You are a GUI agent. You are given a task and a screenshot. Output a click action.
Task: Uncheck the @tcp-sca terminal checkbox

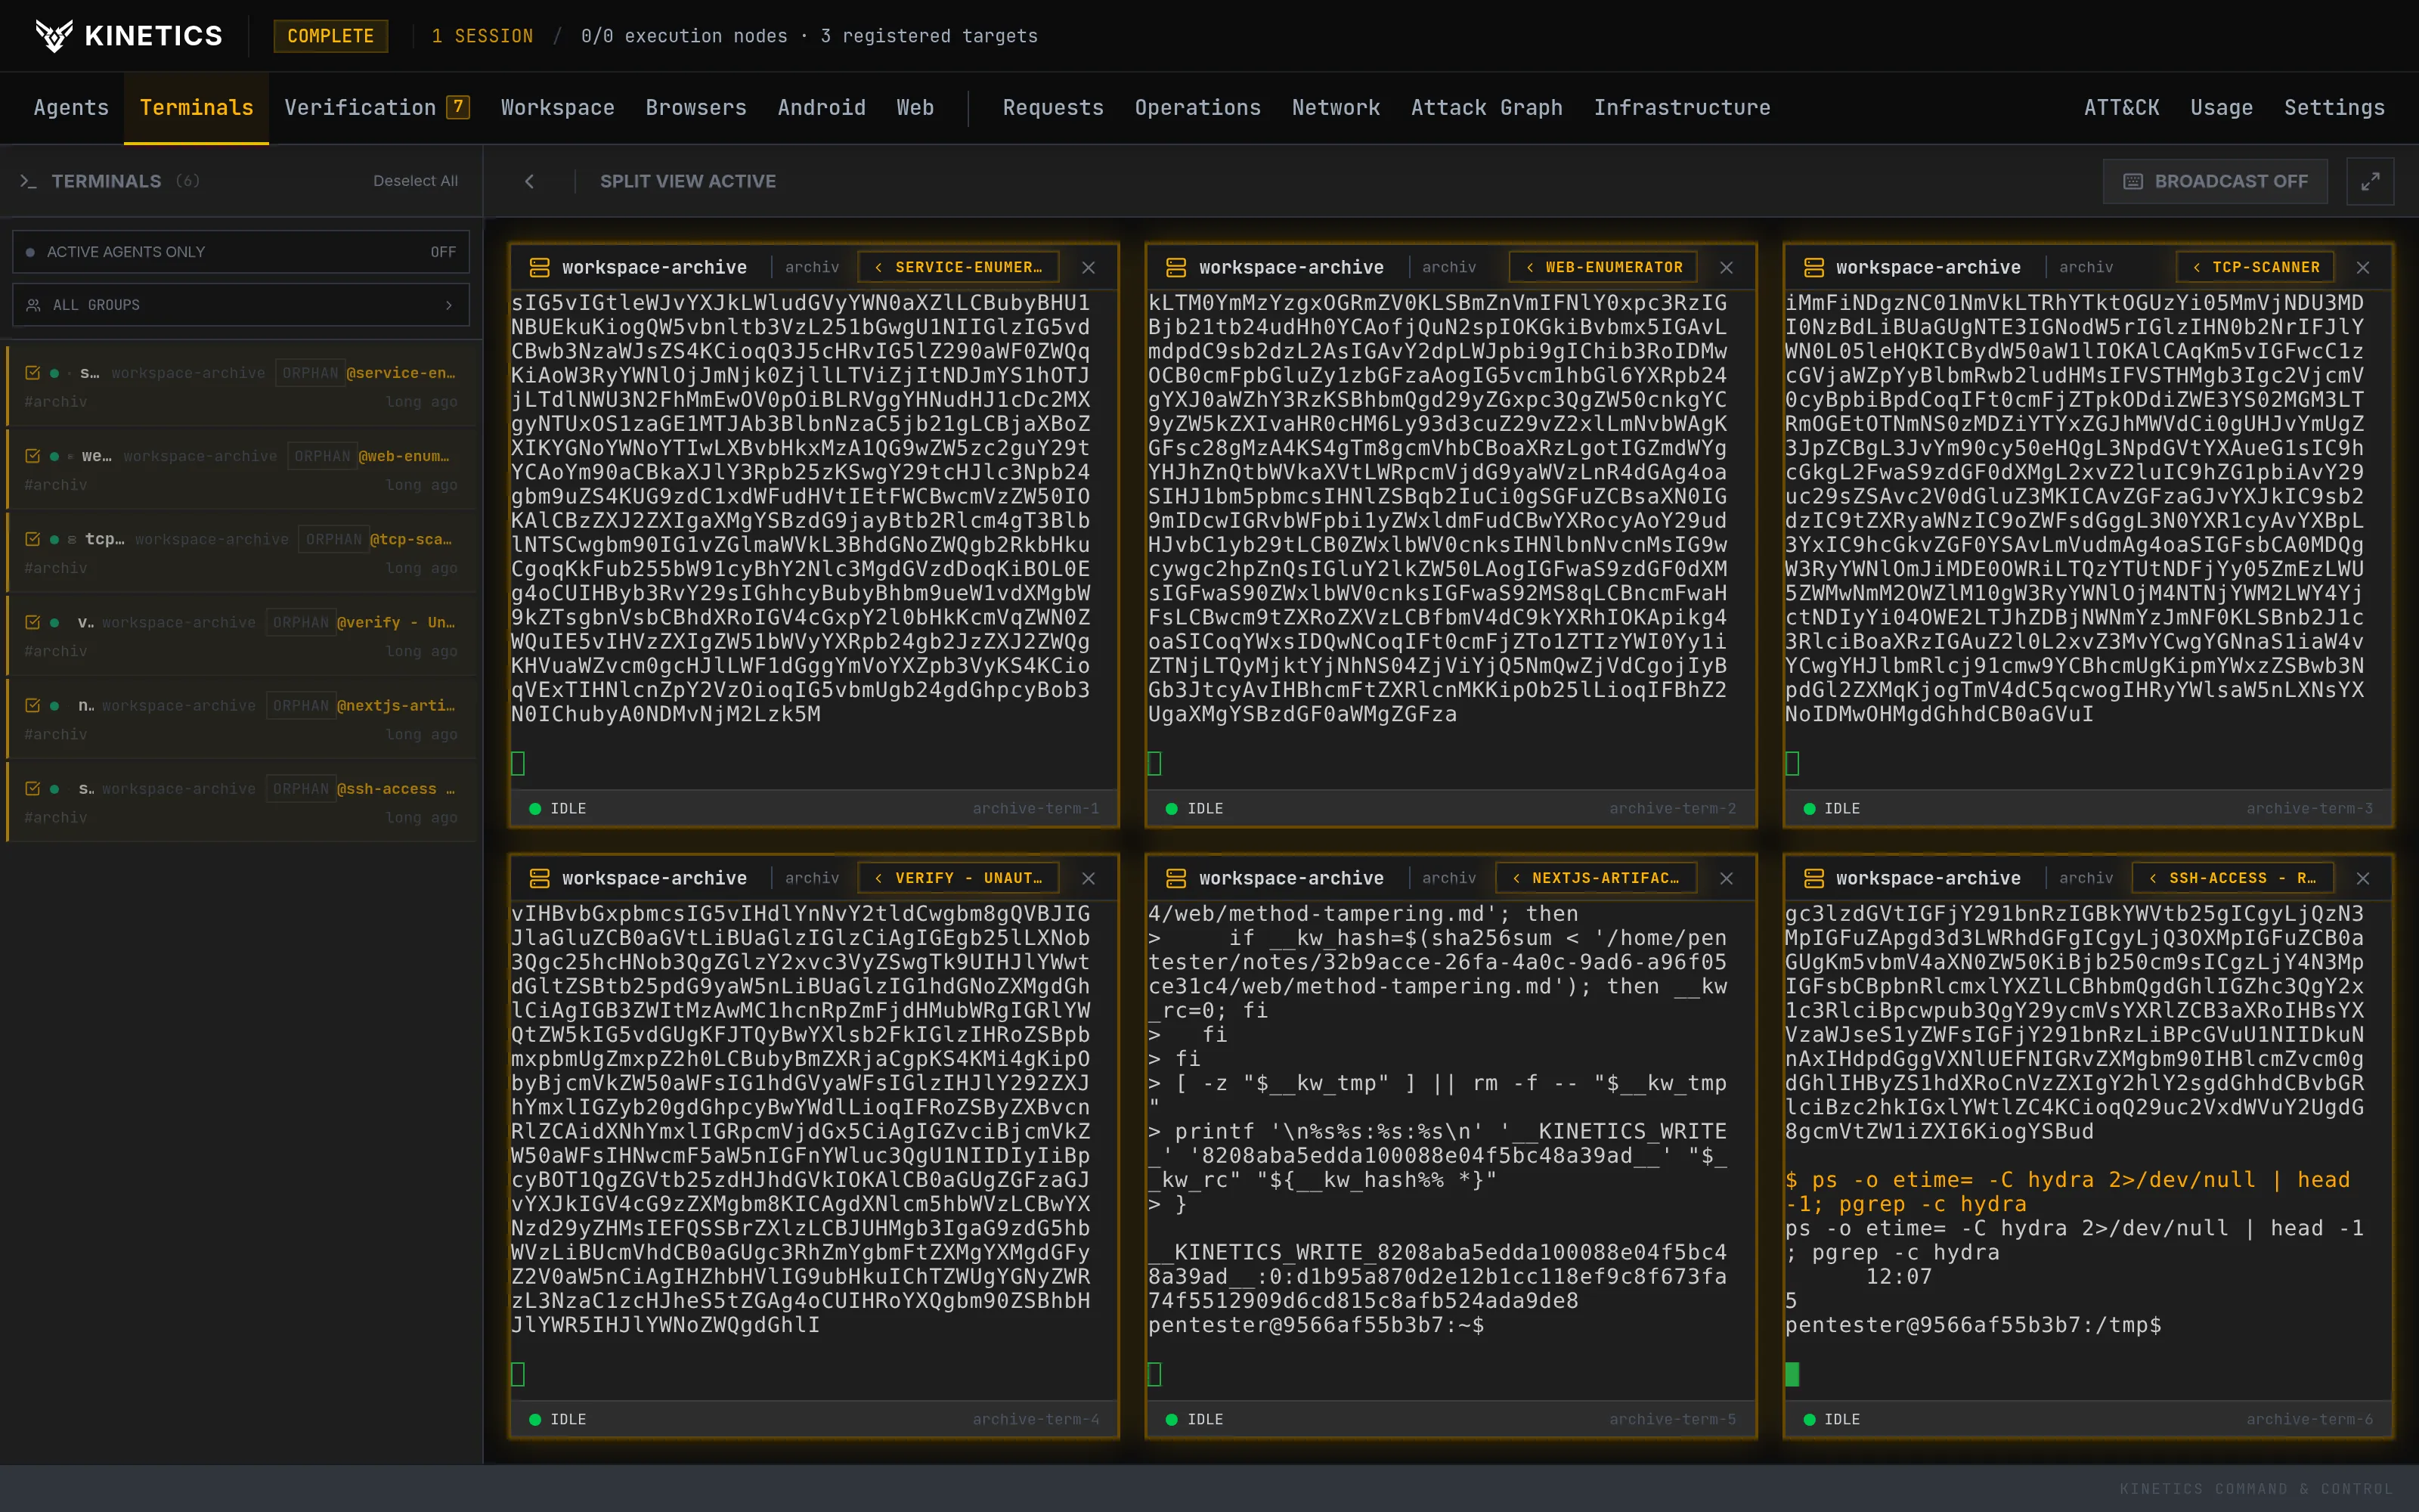[x=32, y=539]
